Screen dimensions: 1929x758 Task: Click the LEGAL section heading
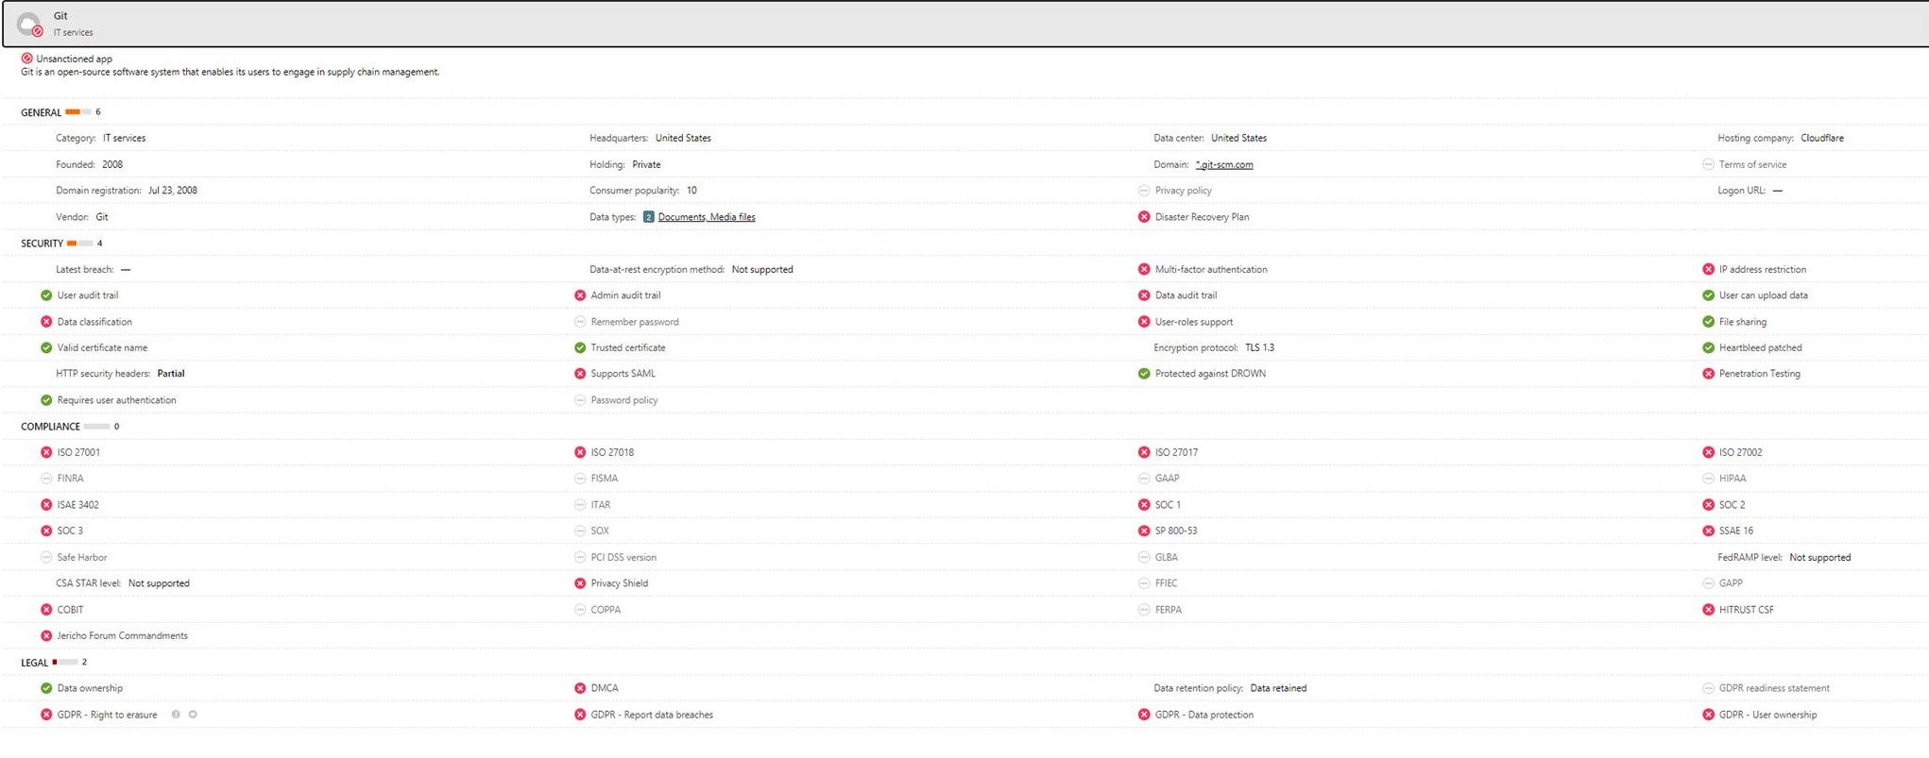34,663
